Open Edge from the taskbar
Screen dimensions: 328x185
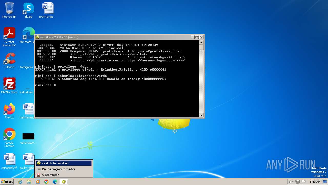point(55,182)
